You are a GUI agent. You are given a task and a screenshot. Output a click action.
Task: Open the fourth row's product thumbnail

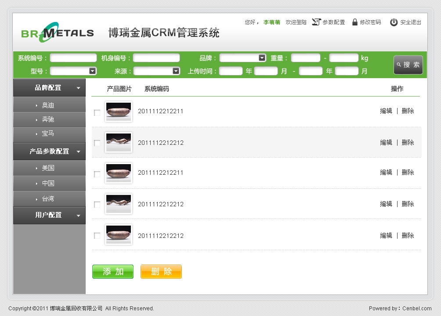[119, 204]
